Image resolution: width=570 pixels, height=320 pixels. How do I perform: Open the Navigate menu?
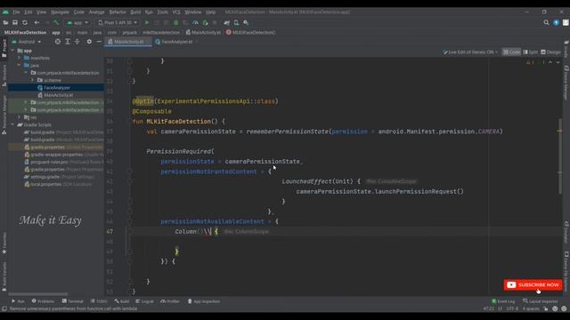pyautogui.click(x=60, y=12)
